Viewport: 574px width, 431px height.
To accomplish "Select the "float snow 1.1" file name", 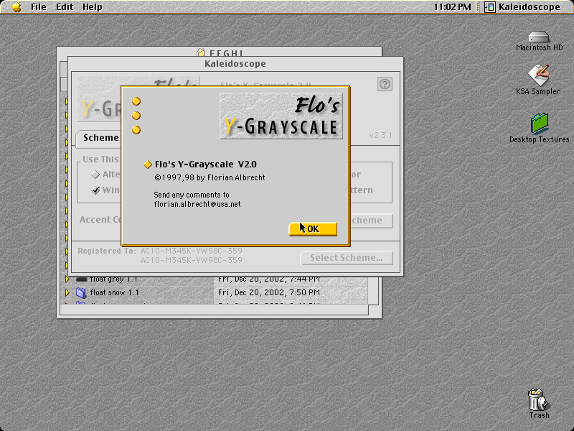I will pos(115,292).
